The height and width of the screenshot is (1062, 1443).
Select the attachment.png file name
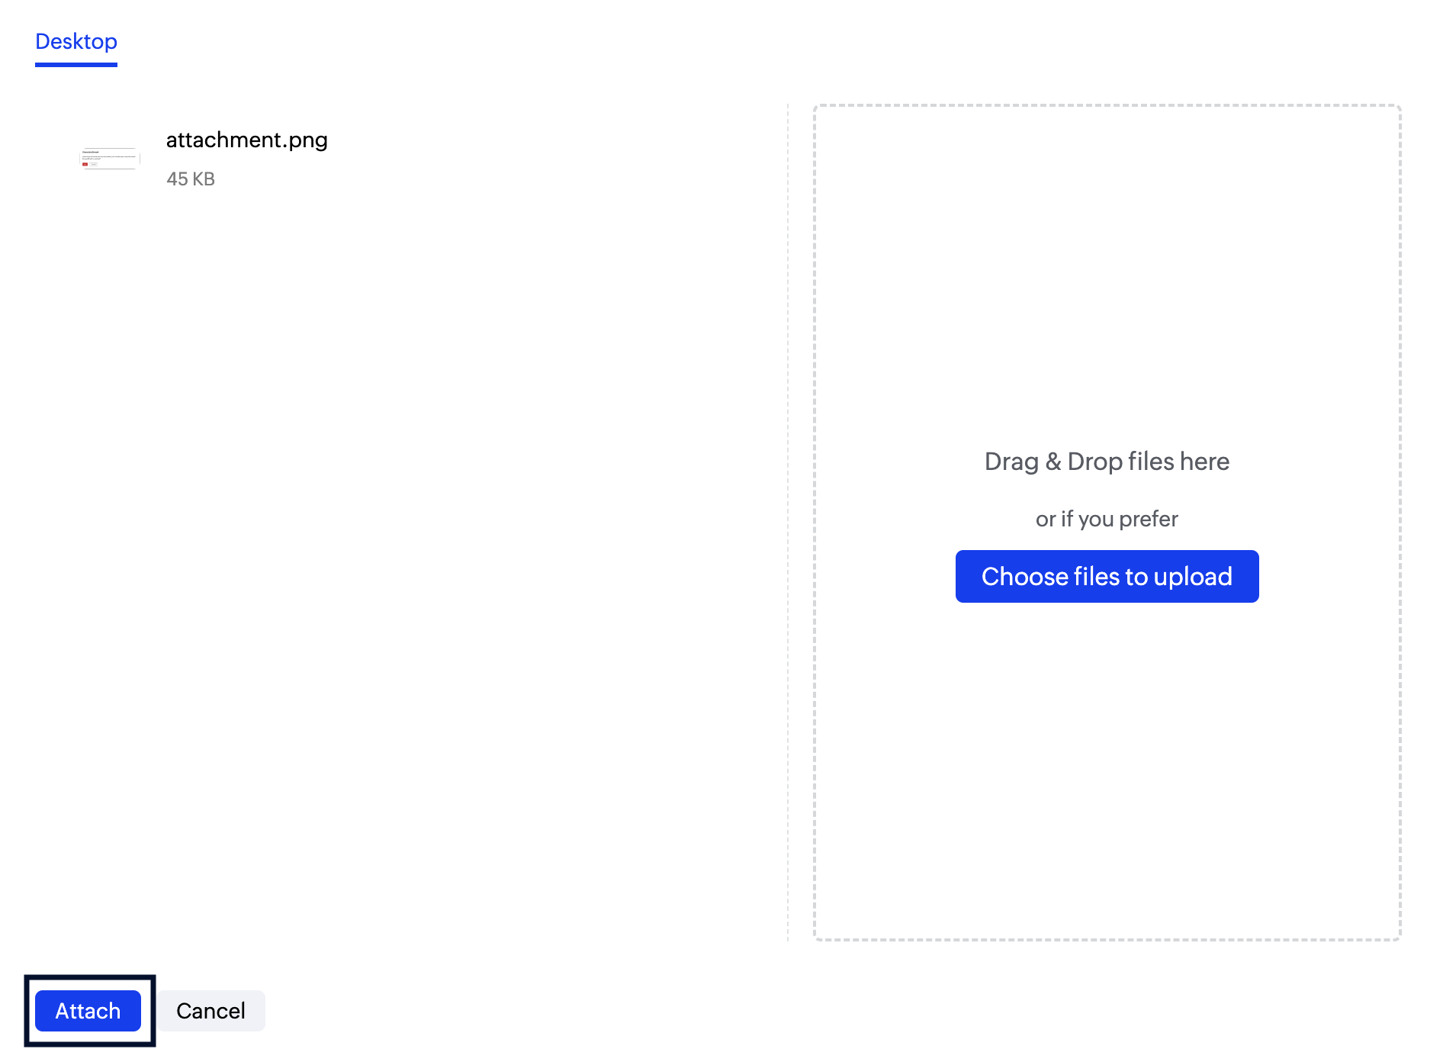click(x=247, y=140)
